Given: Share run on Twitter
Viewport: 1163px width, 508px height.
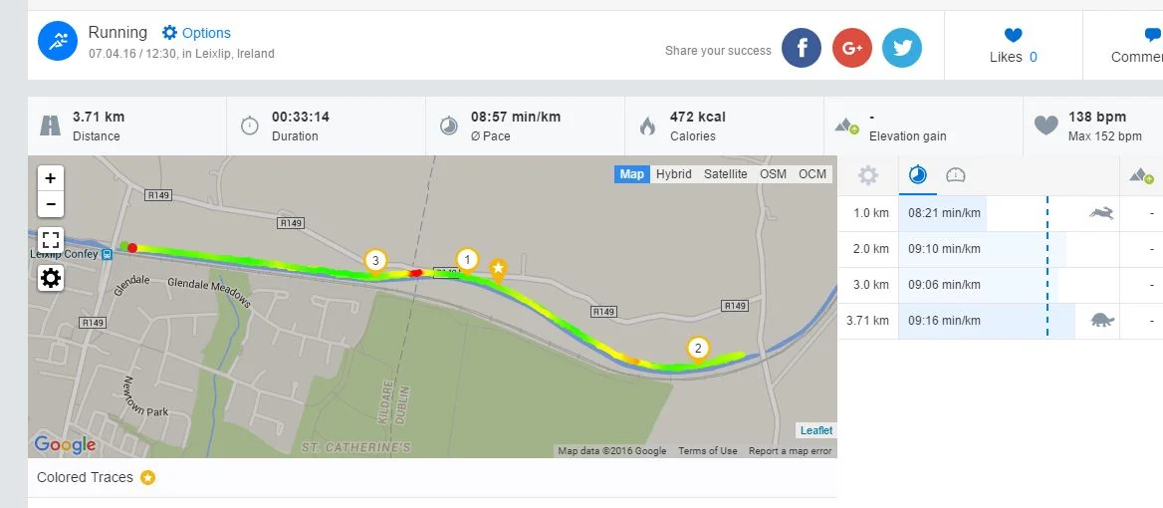Looking at the screenshot, I should pos(902,48).
